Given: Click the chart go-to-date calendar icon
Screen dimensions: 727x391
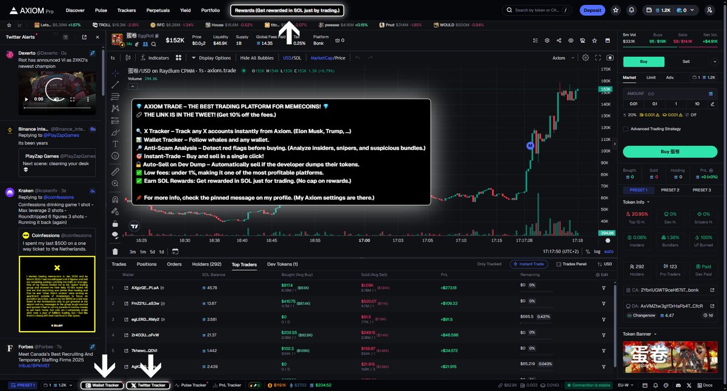Looking at the screenshot, I should point(174,251).
